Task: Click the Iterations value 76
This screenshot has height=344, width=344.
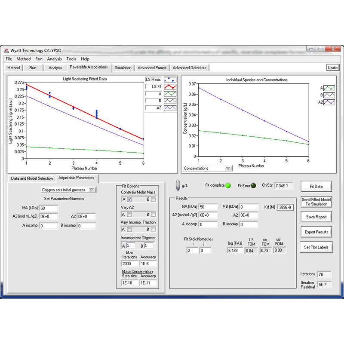Action: (x=324, y=274)
